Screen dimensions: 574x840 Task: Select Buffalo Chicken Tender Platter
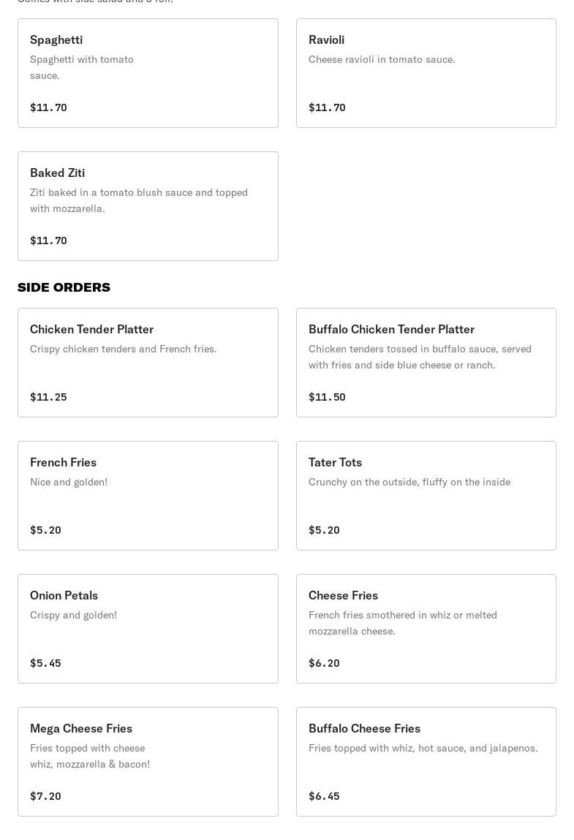click(x=426, y=363)
